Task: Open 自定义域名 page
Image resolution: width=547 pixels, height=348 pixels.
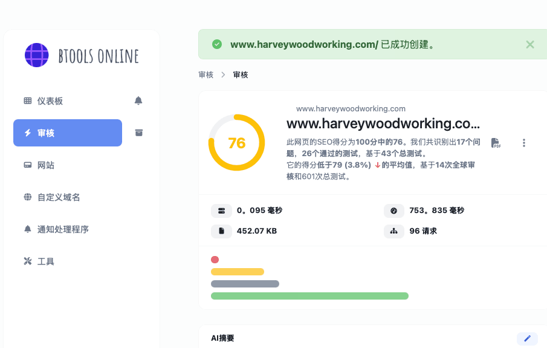Action: tap(58, 197)
